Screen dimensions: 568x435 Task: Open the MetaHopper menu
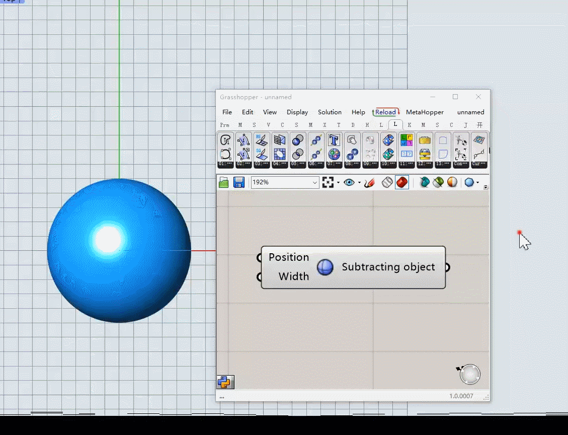coord(425,112)
